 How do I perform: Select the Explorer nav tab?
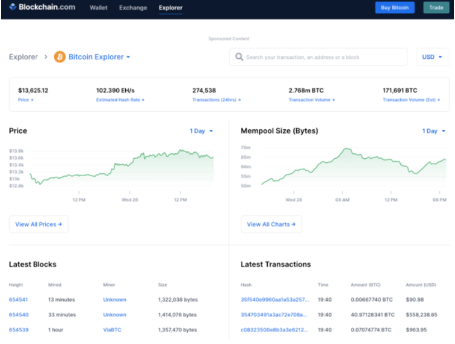pyautogui.click(x=170, y=8)
